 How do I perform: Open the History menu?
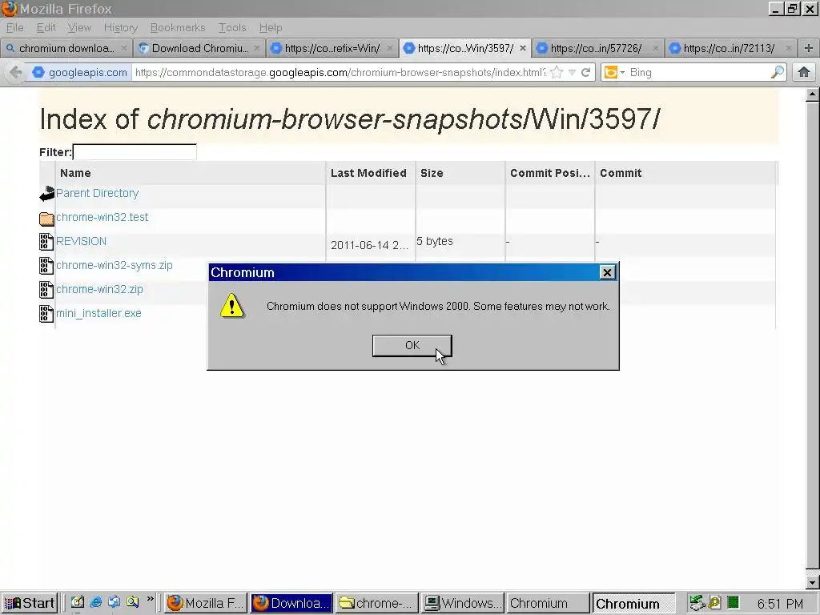pos(120,27)
